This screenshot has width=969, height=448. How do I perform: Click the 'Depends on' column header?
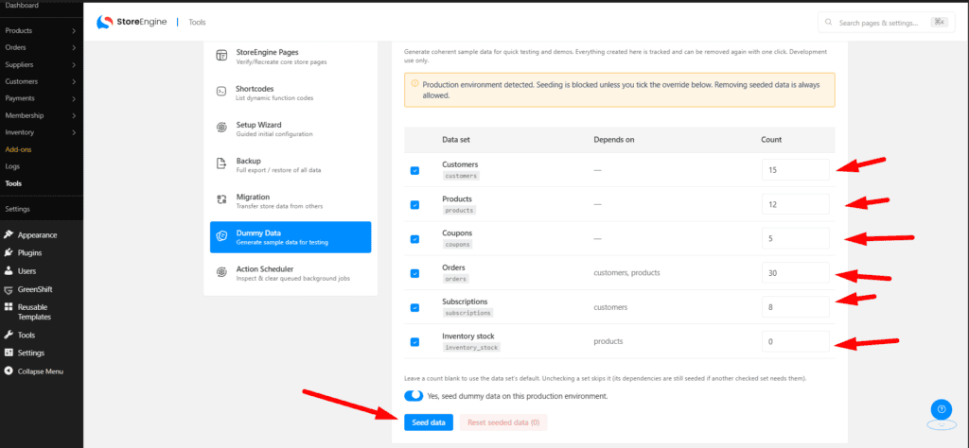tap(613, 140)
